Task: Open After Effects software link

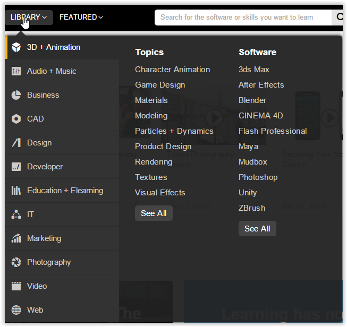Action: point(261,85)
